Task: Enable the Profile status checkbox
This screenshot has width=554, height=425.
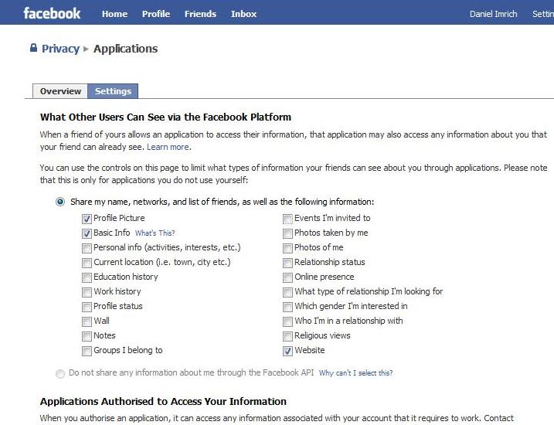Action: point(87,307)
